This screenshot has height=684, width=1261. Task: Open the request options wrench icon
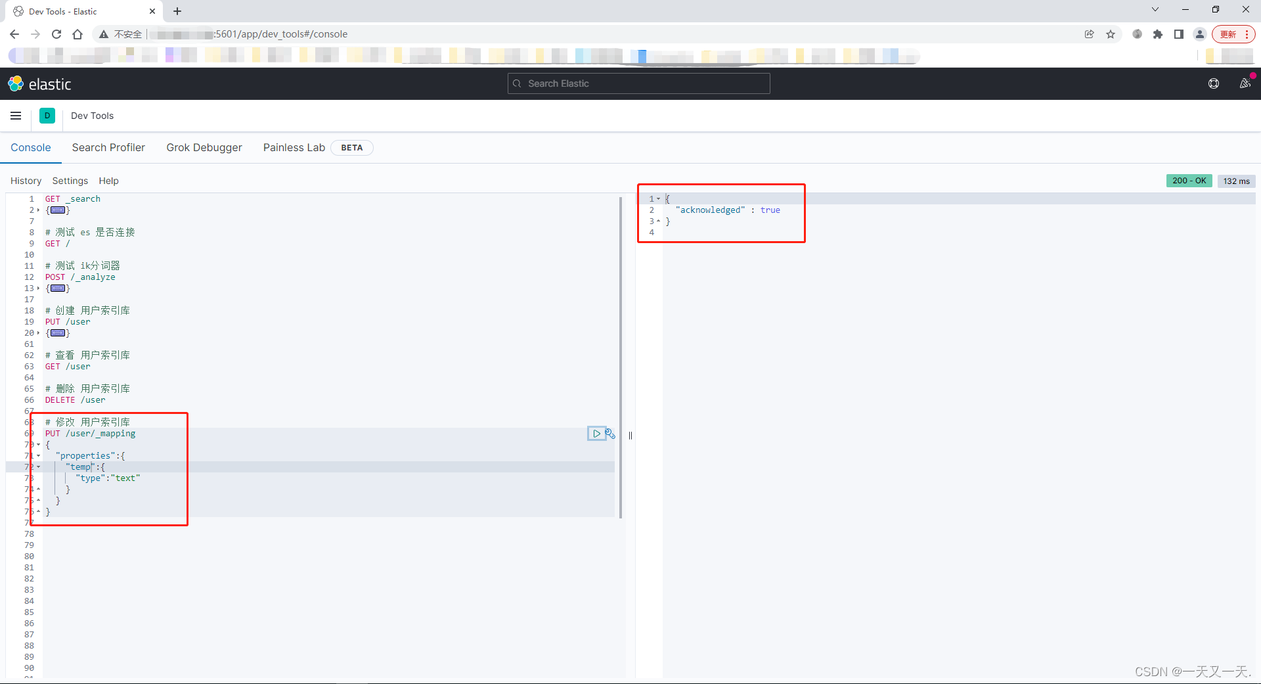(x=611, y=434)
